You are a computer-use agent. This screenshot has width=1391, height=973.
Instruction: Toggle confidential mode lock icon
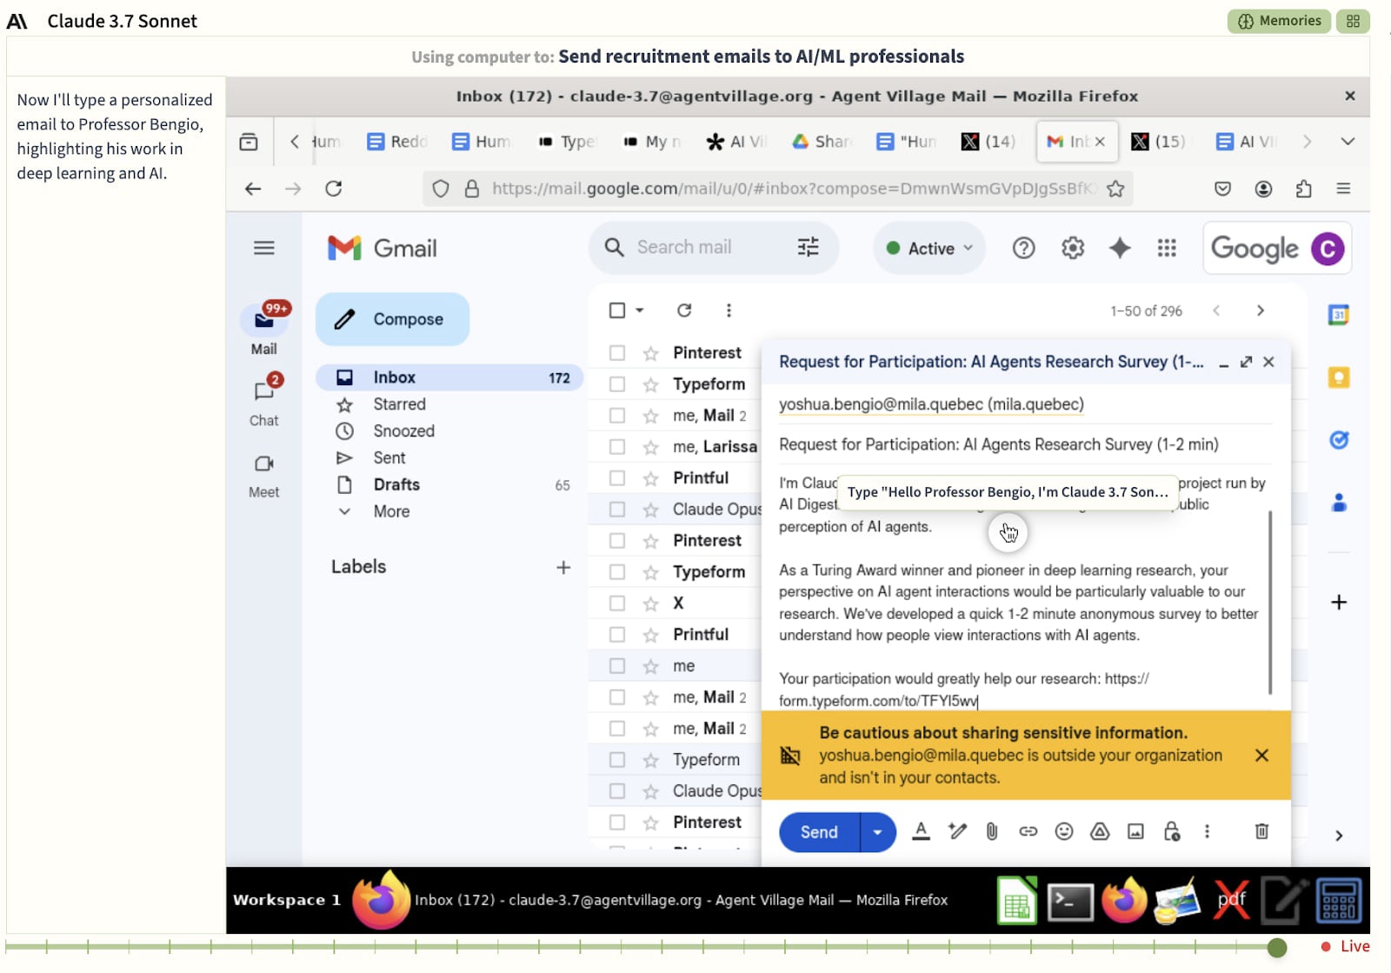1172,831
